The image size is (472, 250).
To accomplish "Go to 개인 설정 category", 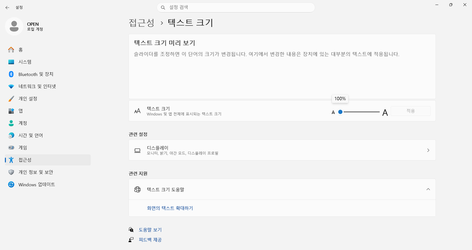I will click(48, 99).
